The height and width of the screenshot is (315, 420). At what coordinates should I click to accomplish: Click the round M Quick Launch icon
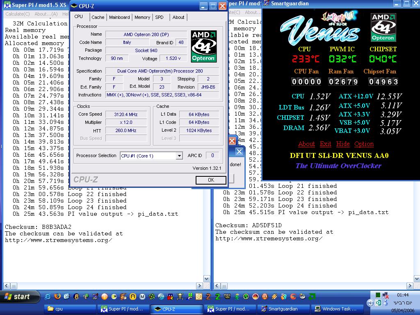[142, 297]
